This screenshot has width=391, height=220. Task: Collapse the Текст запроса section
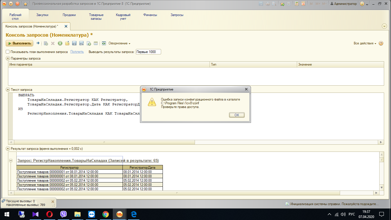point(8,90)
